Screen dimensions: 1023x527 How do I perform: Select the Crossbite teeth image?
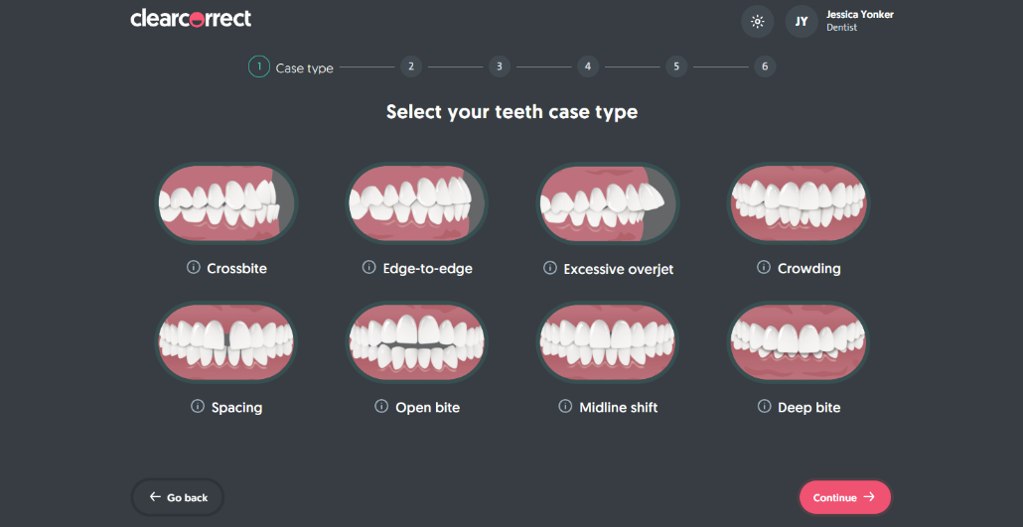226,203
